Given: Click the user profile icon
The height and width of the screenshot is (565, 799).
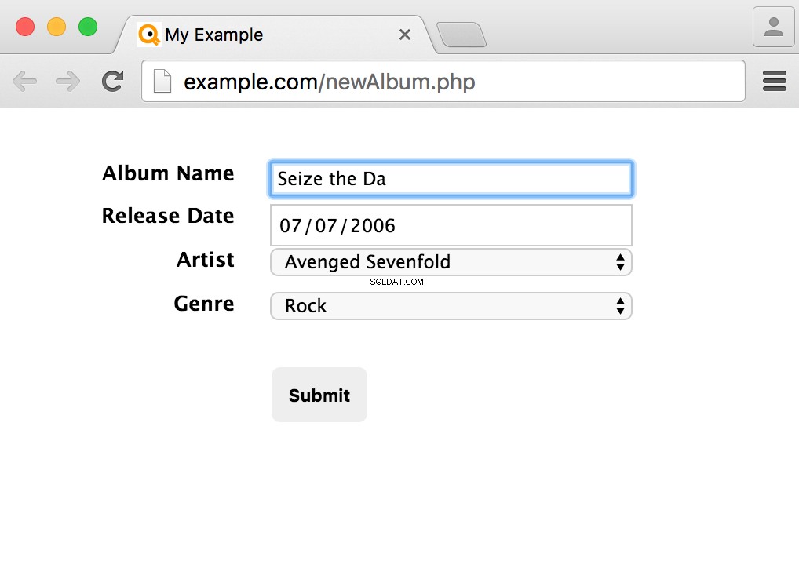Looking at the screenshot, I should pos(774,27).
